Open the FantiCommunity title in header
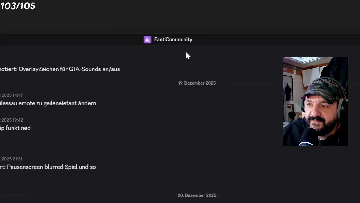The height and width of the screenshot is (203, 360). [173, 40]
